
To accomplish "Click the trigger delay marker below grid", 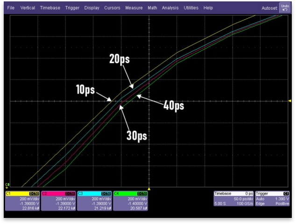I will coord(148,188).
